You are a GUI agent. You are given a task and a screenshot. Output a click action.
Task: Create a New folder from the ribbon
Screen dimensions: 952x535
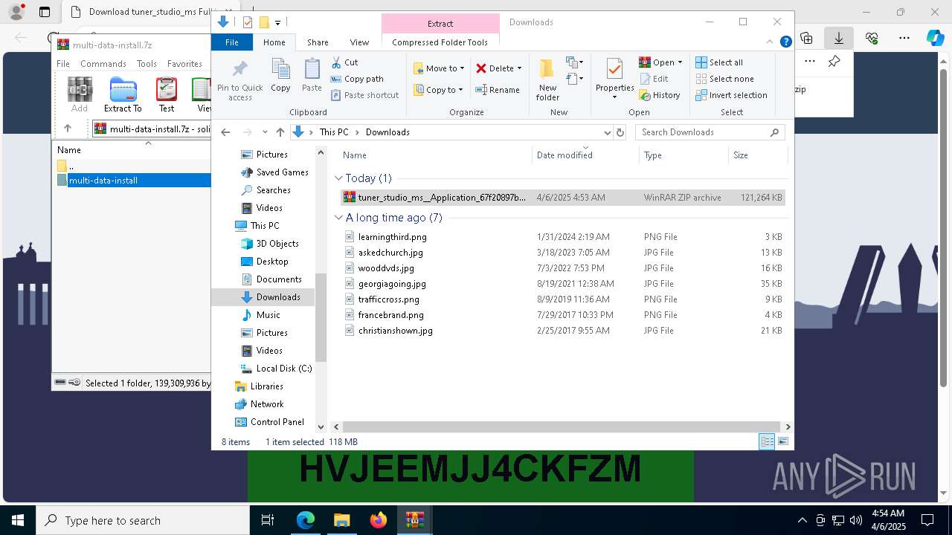(x=547, y=80)
